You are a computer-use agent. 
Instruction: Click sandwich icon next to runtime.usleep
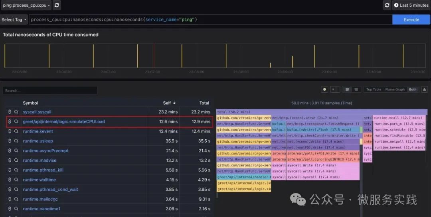pos(10,141)
